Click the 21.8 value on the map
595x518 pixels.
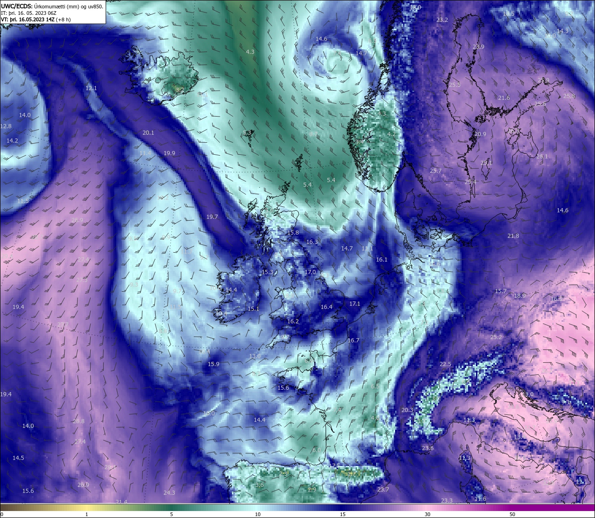tap(513, 236)
